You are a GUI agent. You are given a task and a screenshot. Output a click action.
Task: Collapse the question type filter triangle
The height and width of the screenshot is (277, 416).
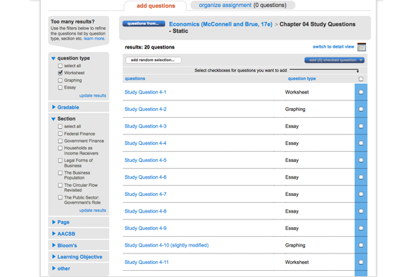pos(53,59)
